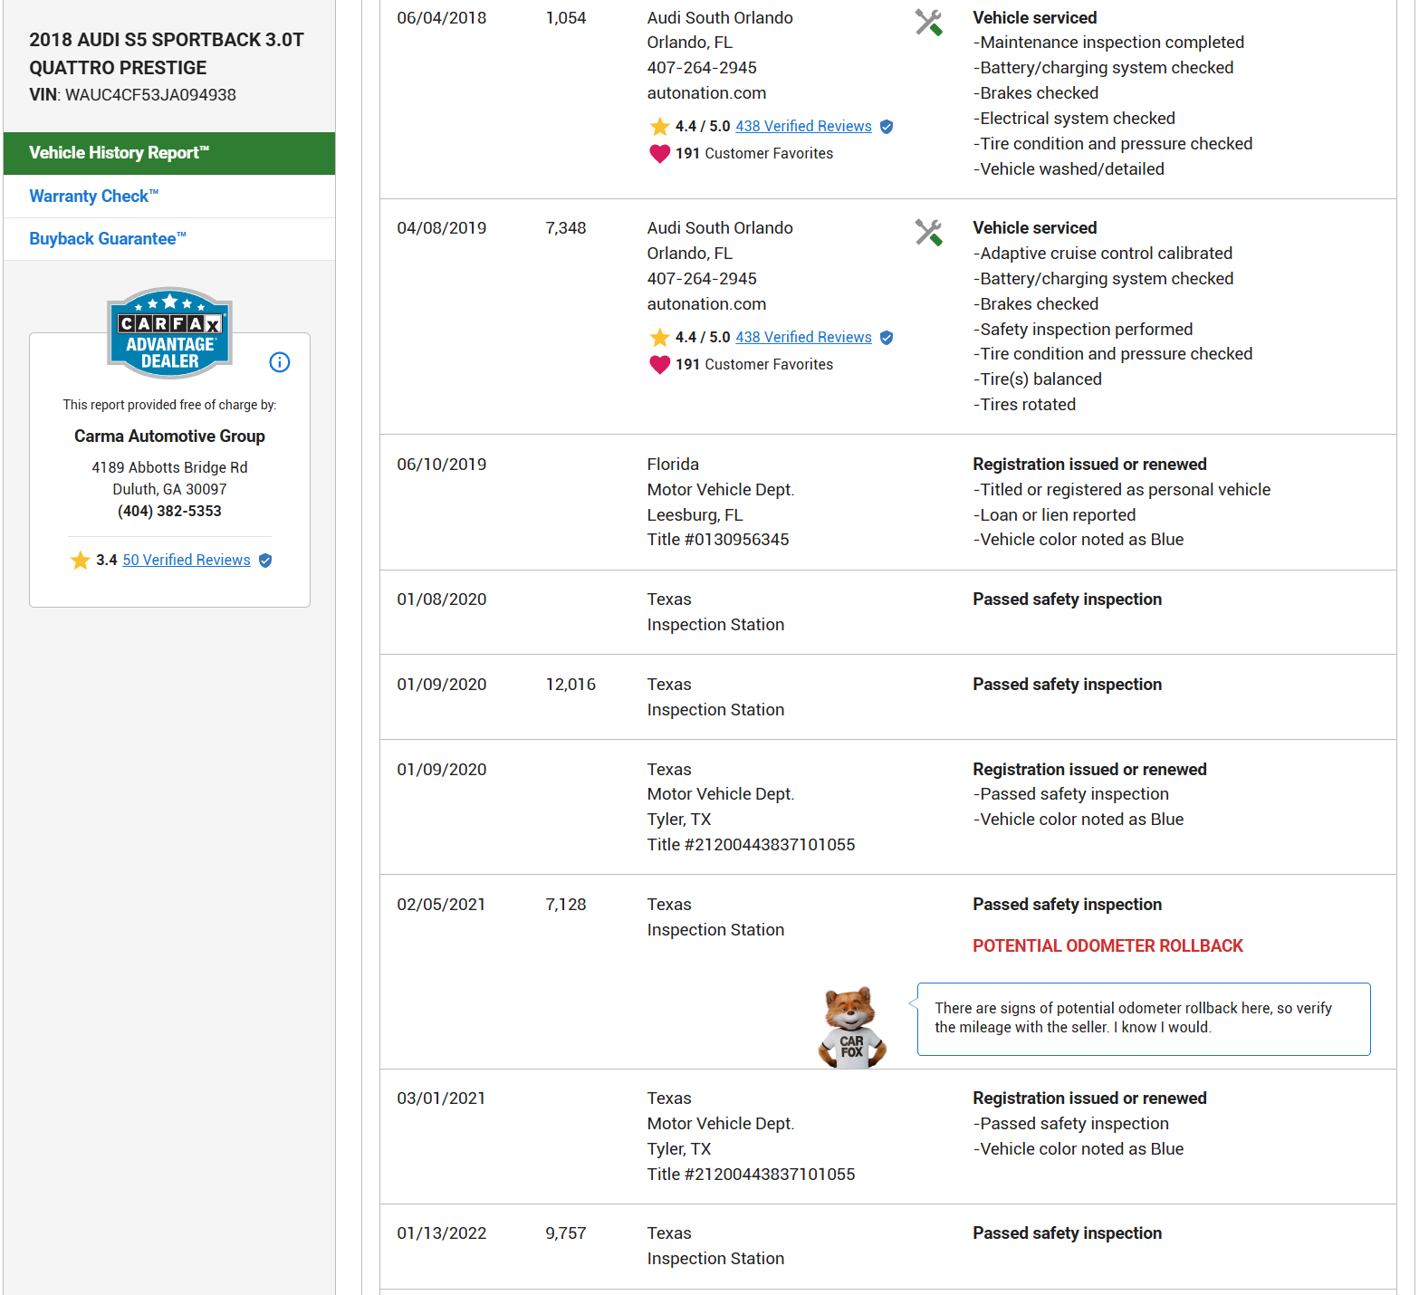Image resolution: width=1419 pixels, height=1295 pixels.
Task: Click the Potential Odometer Rollback warning
Action: (1107, 946)
